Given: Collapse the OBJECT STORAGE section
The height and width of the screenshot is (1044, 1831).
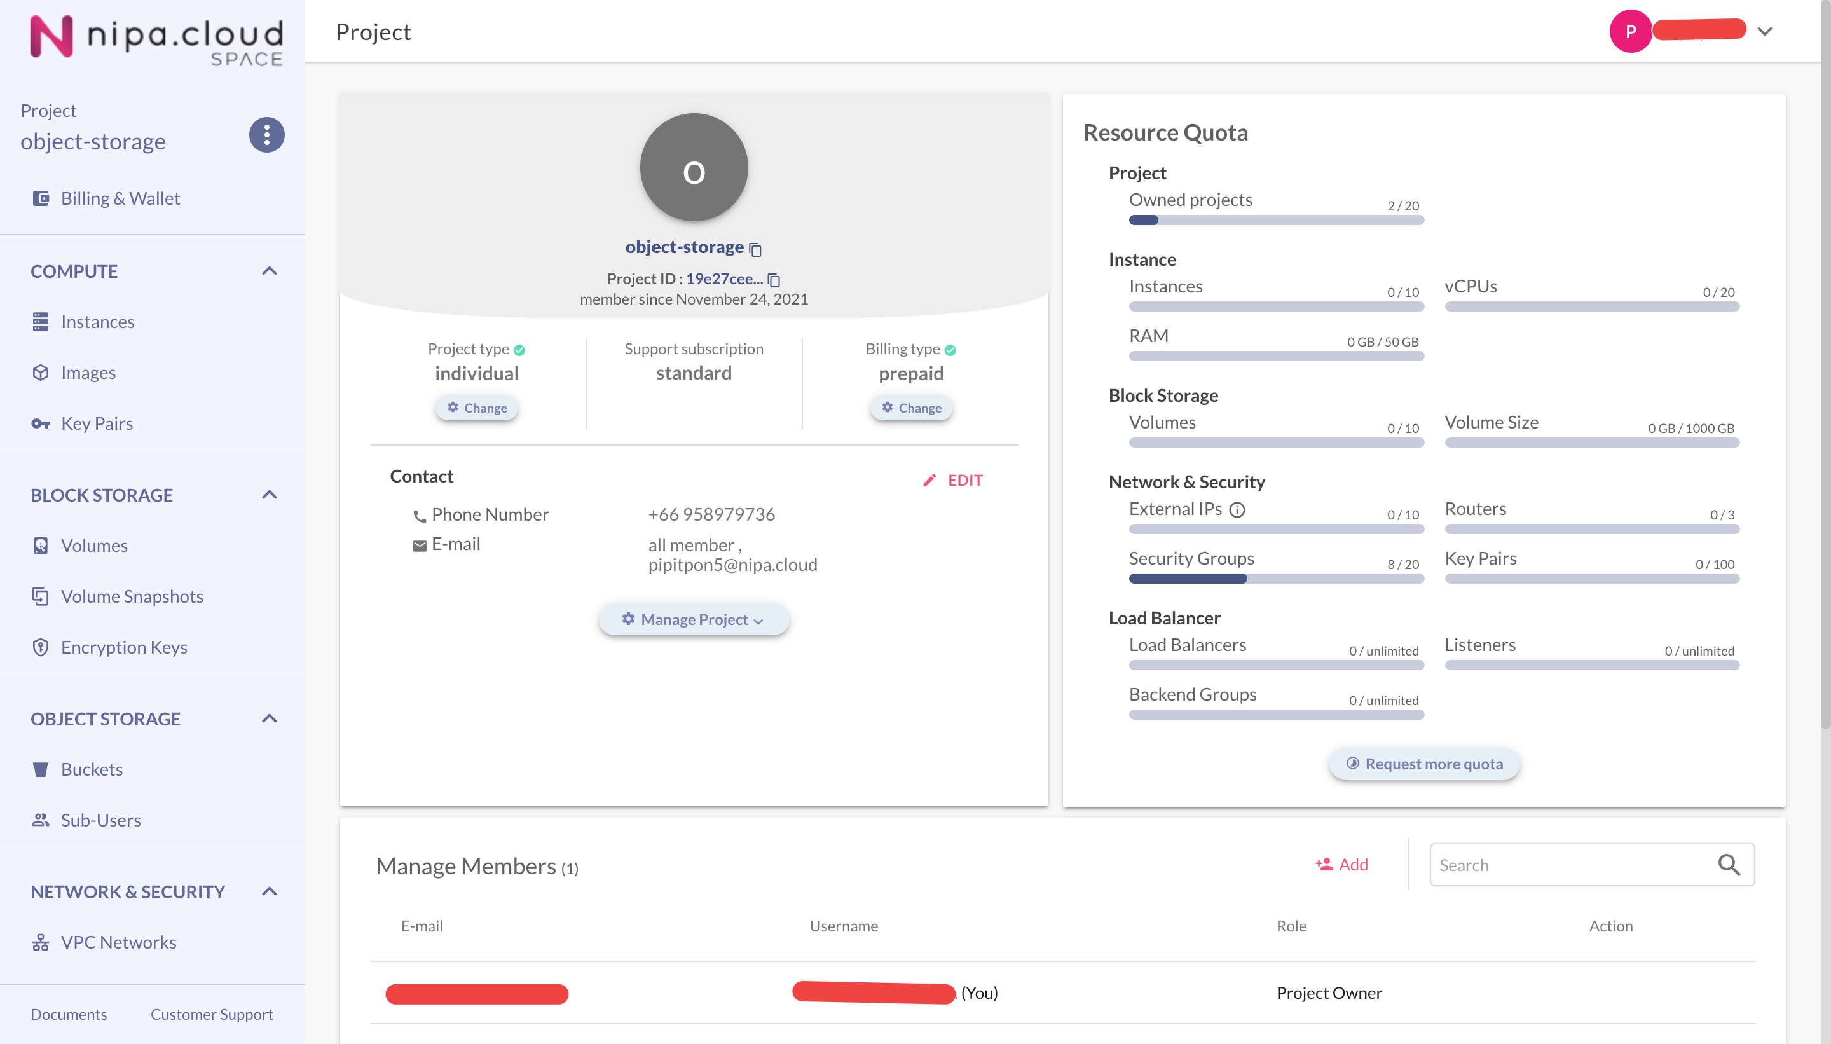Looking at the screenshot, I should pos(270,718).
